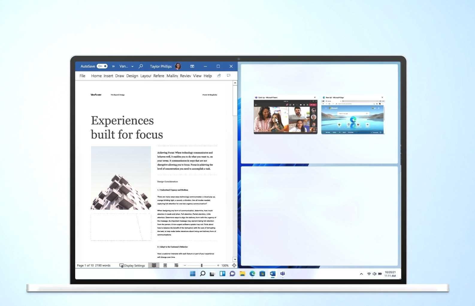Open the Insert ribbon tab
This screenshot has height=306, width=475.
(108, 76)
